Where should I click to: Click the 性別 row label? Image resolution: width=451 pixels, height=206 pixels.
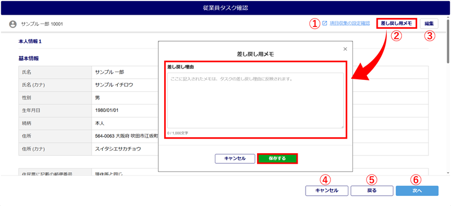[55, 98]
